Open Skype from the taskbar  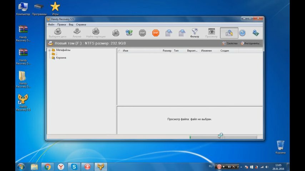tap(74, 167)
